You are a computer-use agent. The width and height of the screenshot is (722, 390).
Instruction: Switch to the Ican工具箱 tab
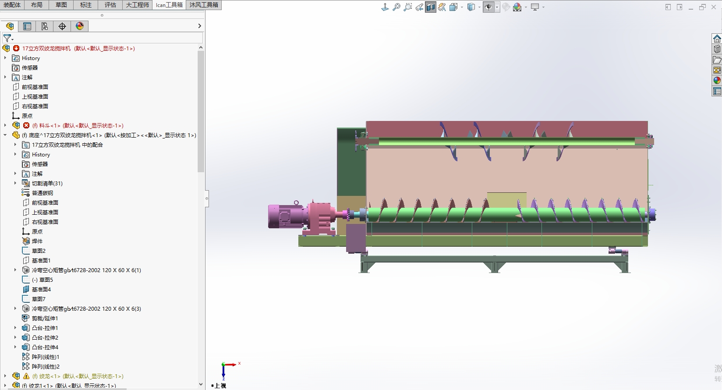tap(169, 5)
